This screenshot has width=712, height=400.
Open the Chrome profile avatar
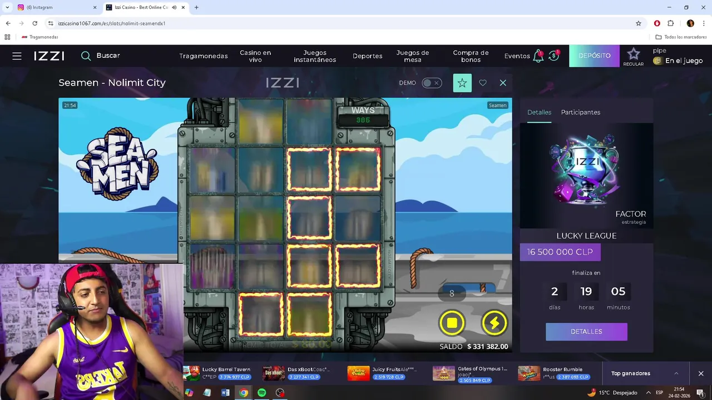(690, 23)
